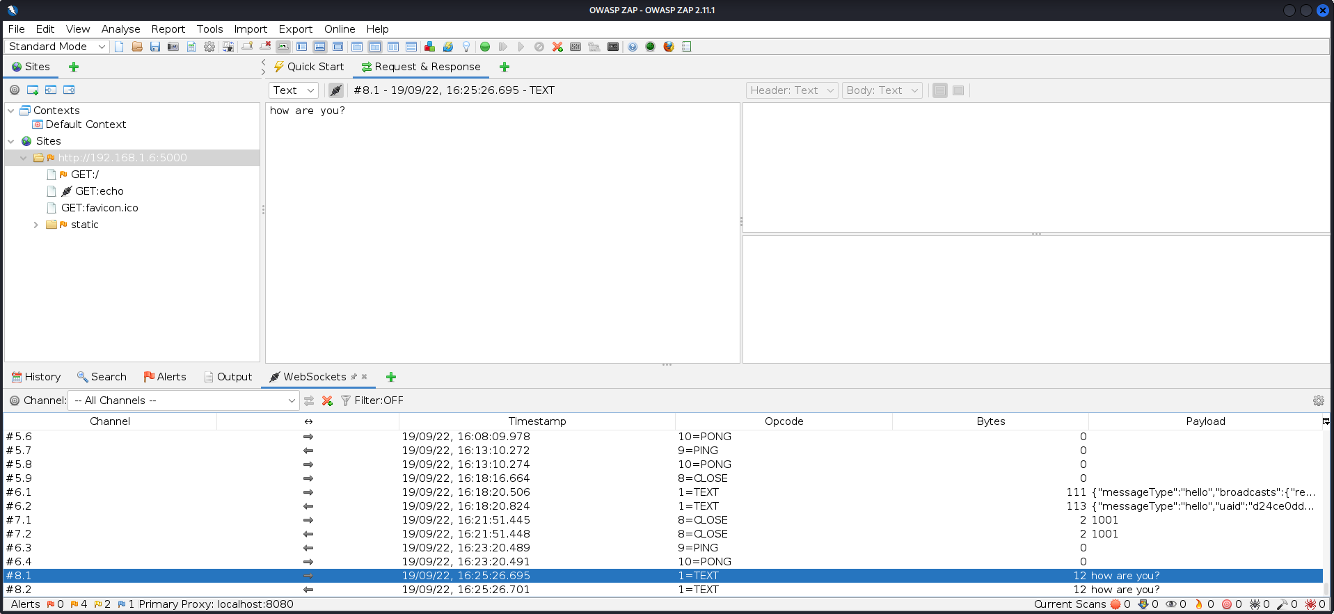Select WebSocket message row #8.2
Image resolution: width=1334 pixels, height=614 pixels.
(x=662, y=590)
